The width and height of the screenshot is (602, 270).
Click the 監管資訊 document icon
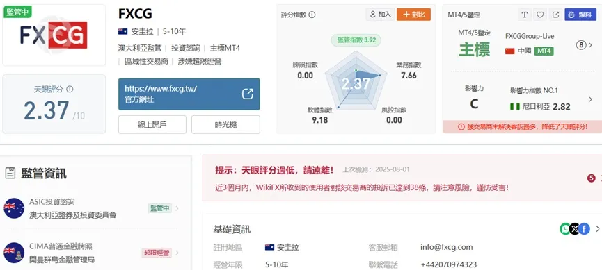10,174
